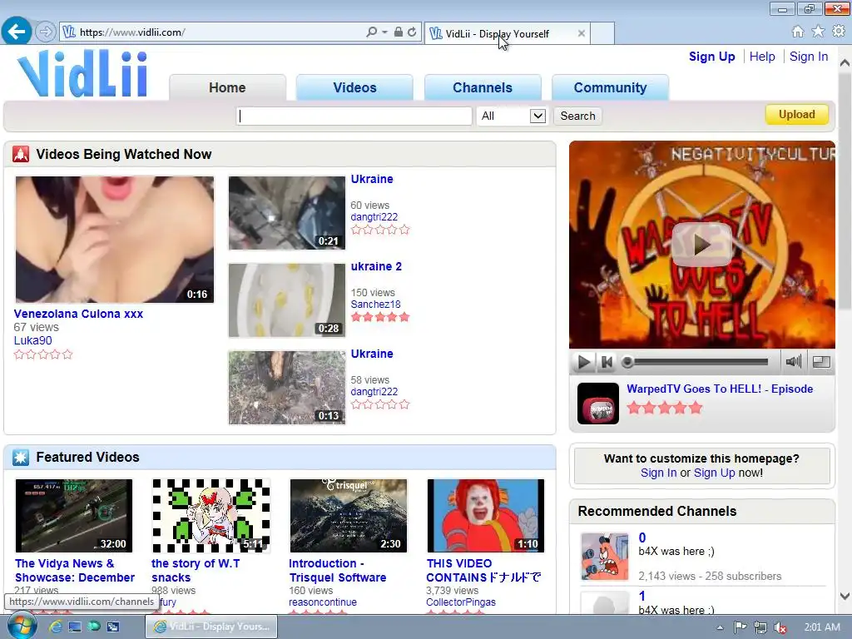Click the search text input field
852x639 pixels.
click(354, 116)
